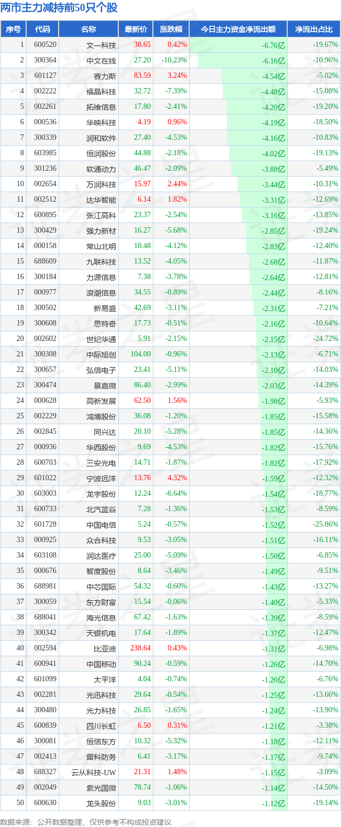
Task: Select the 云从科技-UW stock name
Action: point(94,772)
